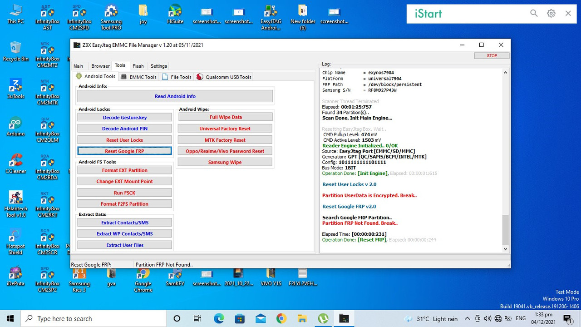Launch CCleaner from the desktop
Screen dimensions: 581x327
15,163
